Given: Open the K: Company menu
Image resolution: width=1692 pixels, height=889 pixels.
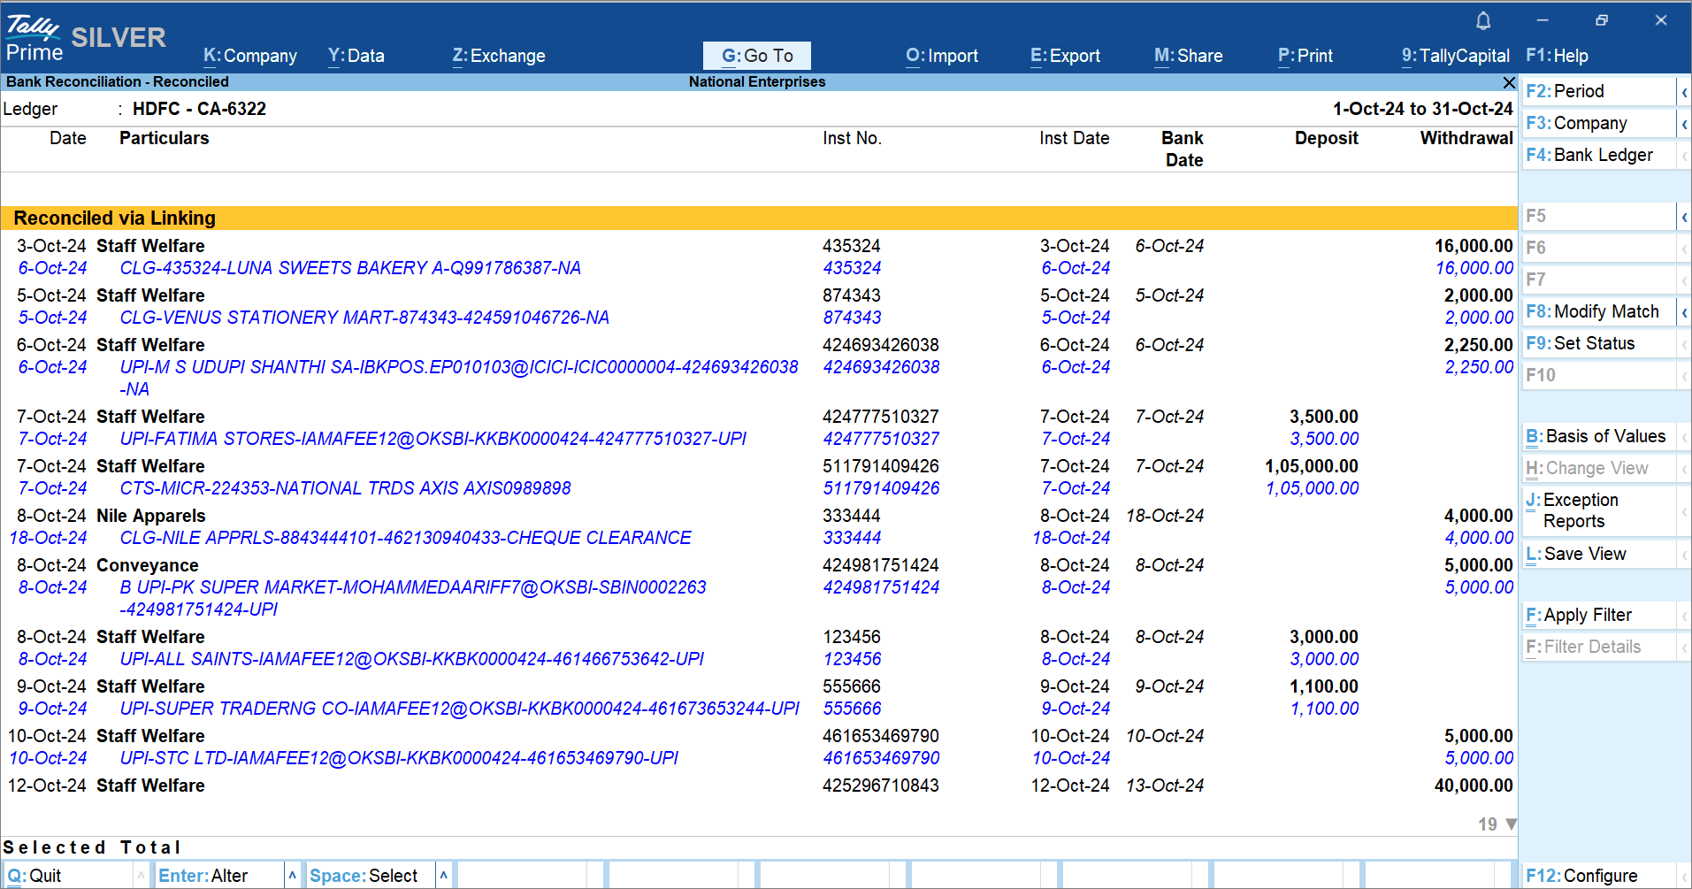Looking at the screenshot, I should [x=250, y=56].
